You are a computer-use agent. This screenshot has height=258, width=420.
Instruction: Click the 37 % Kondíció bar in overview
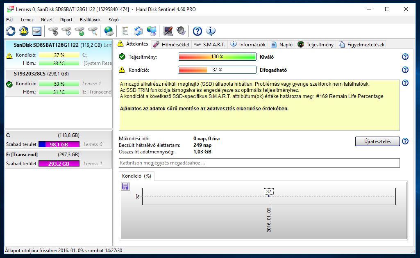217,70
